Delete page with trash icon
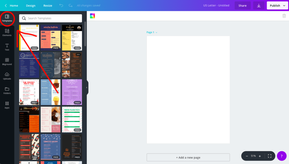Image resolution: width=289 pixels, height=164 pixels. pos(284,16)
